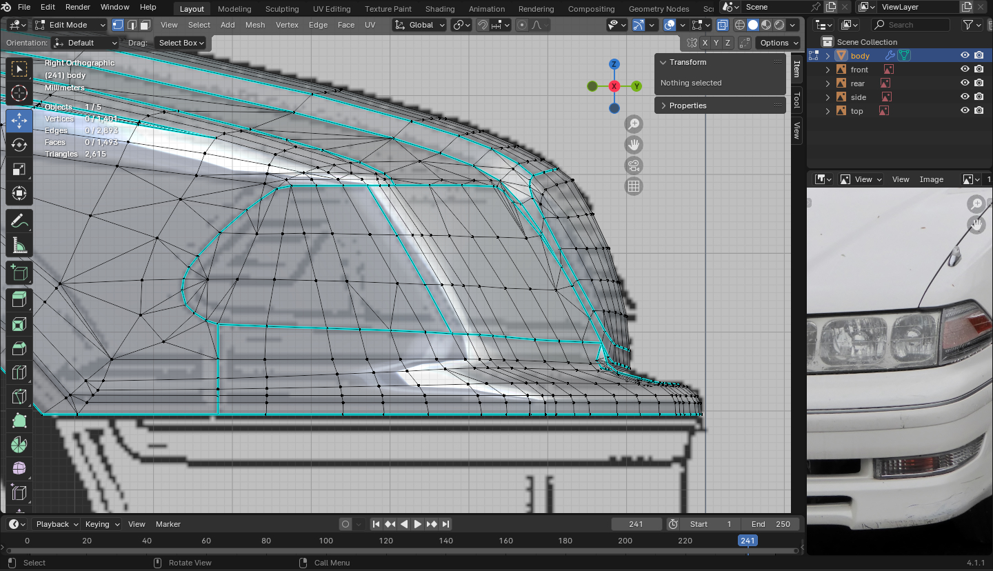Select the Scale tool
Screen dimensions: 993x571
pyautogui.click(x=19, y=169)
